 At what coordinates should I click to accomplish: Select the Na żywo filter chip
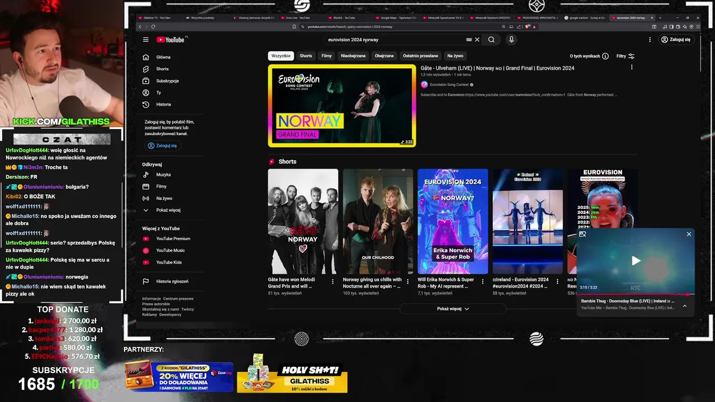[455, 56]
